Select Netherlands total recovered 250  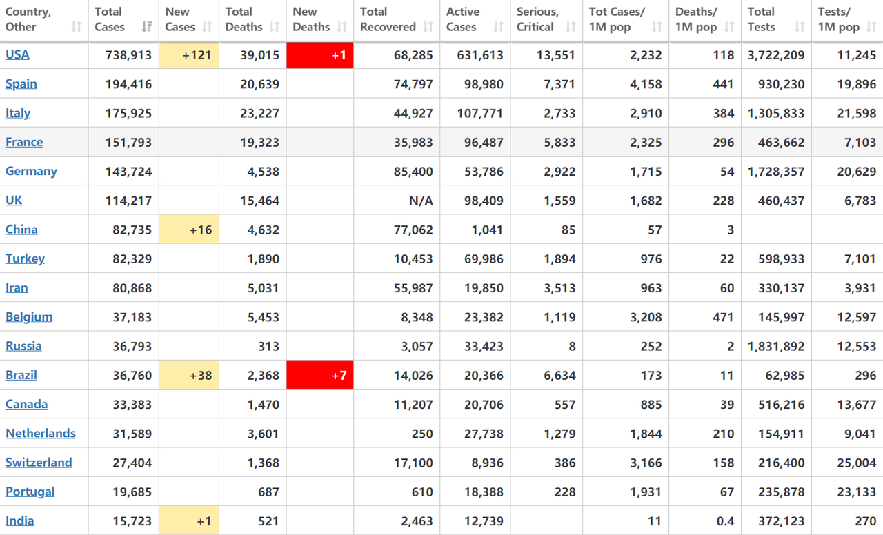422,434
